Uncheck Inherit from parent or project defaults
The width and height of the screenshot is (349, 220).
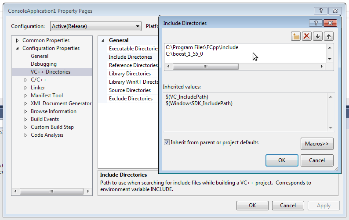click(x=167, y=142)
